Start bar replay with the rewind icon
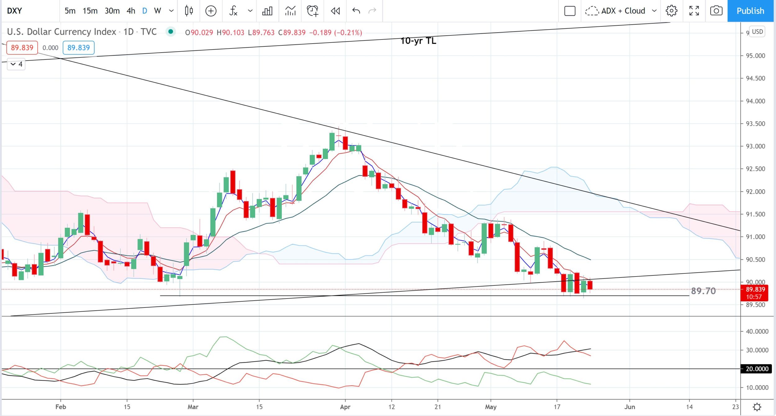 [x=335, y=11]
